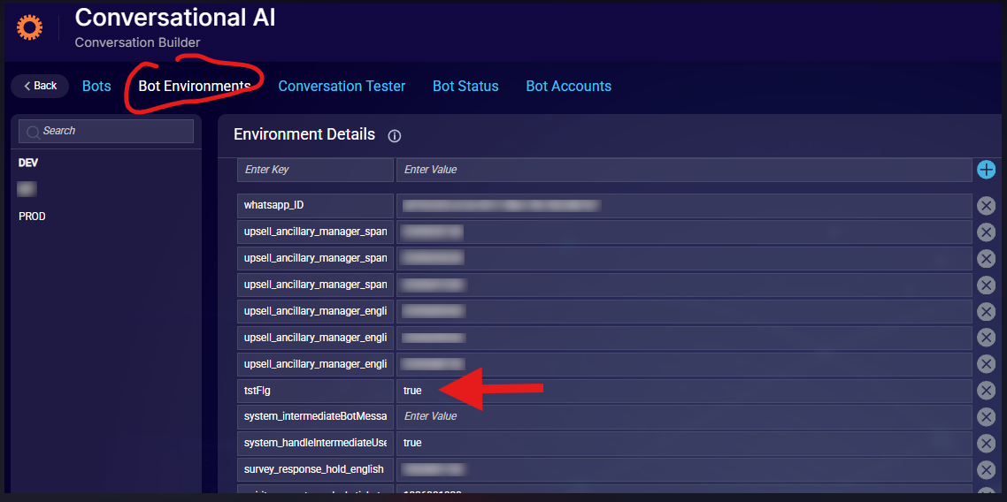Edit the whatsapp_ID key field

(x=315, y=206)
